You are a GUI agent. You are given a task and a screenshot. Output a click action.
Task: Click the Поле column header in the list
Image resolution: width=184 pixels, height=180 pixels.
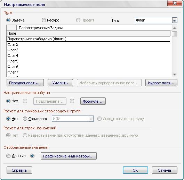(88, 33)
